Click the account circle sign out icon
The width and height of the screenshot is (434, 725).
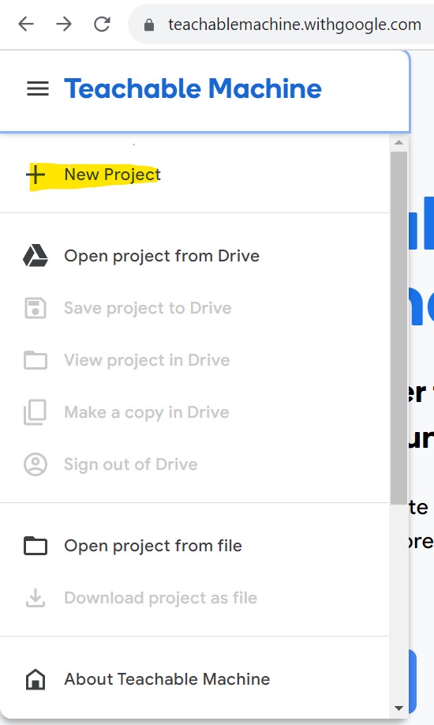[x=36, y=464]
